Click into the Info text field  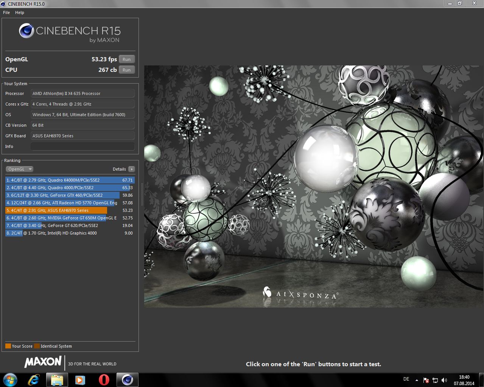[x=82, y=146]
